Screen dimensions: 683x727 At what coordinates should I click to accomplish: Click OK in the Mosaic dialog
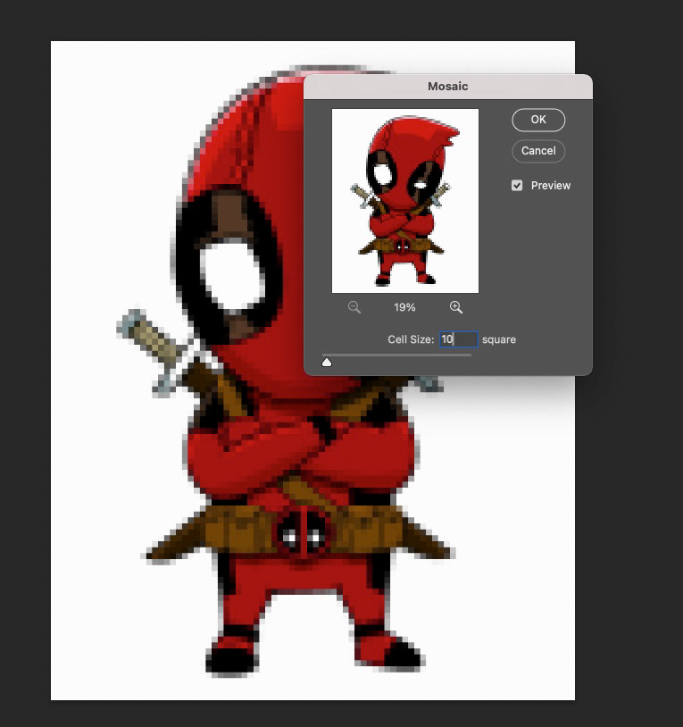tap(538, 120)
